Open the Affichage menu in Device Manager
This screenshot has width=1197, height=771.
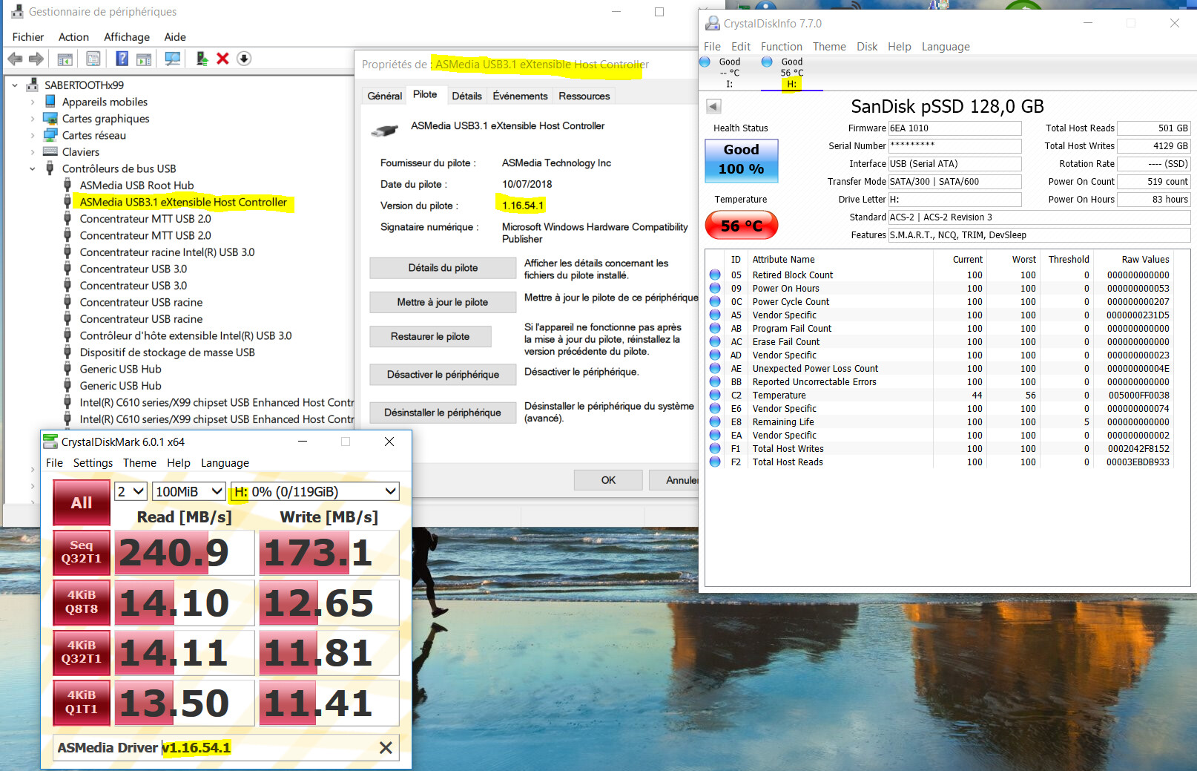(x=127, y=36)
